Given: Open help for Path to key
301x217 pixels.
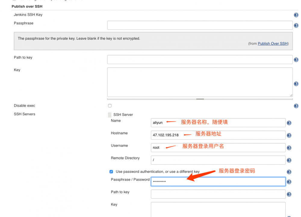Looking at the screenshot, I should coord(296,60).
